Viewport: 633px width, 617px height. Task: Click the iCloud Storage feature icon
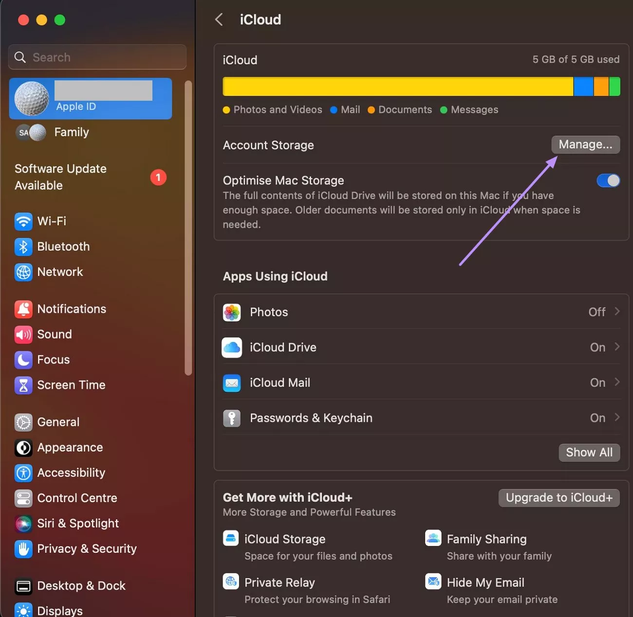click(x=231, y=538)
